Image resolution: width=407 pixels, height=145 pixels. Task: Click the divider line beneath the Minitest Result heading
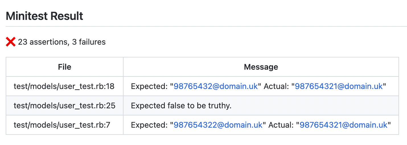[x=206, y=26]
